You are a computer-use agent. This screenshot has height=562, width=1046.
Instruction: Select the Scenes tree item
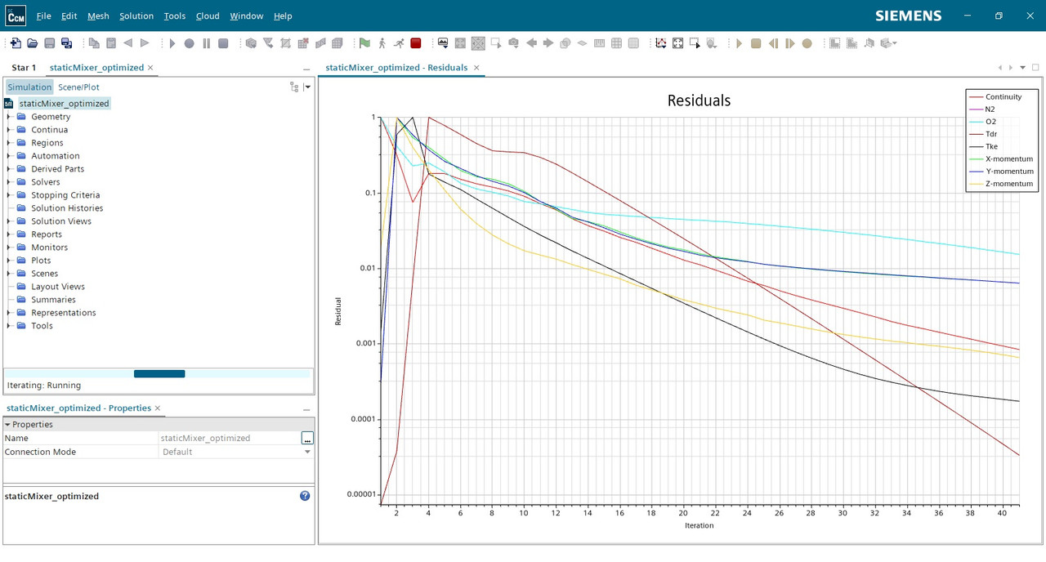click(44, 274)
